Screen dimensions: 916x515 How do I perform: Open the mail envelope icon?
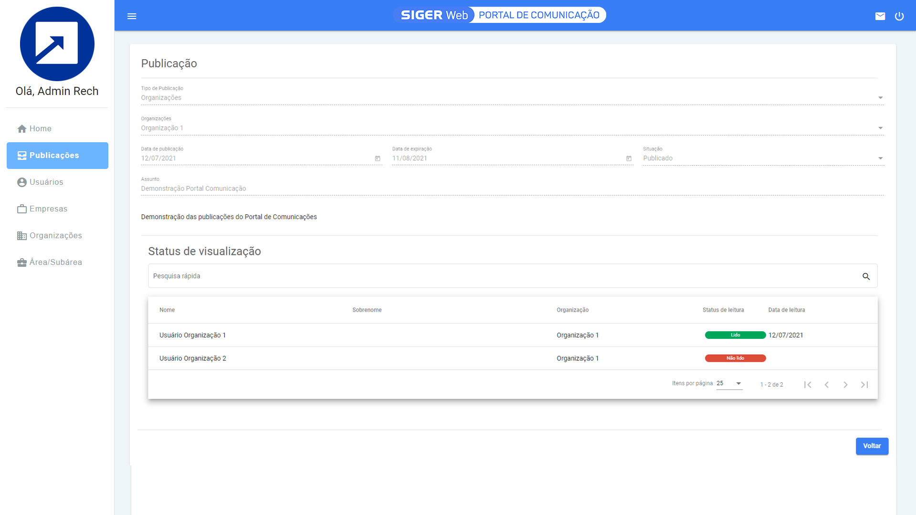pos(880,16)
